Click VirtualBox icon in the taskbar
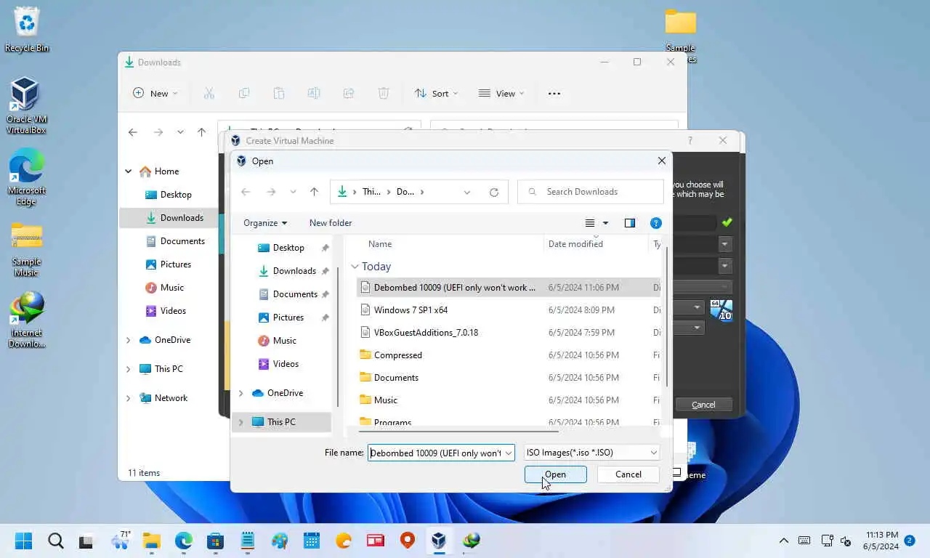Screen dimensions: 930x558 click(x=439, y=541)
